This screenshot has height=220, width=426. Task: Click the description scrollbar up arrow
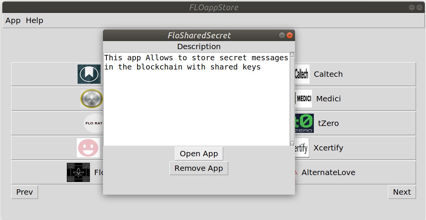(x=292, y=55)
